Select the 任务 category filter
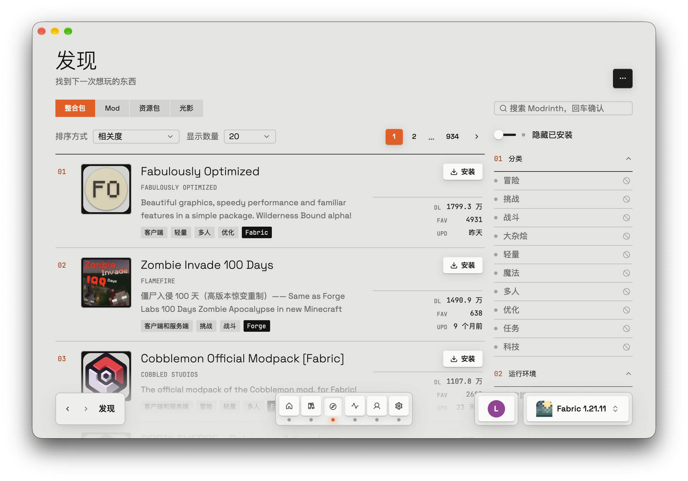The height and width of the screenshot is (481, 688). click(x=563, y=329)
